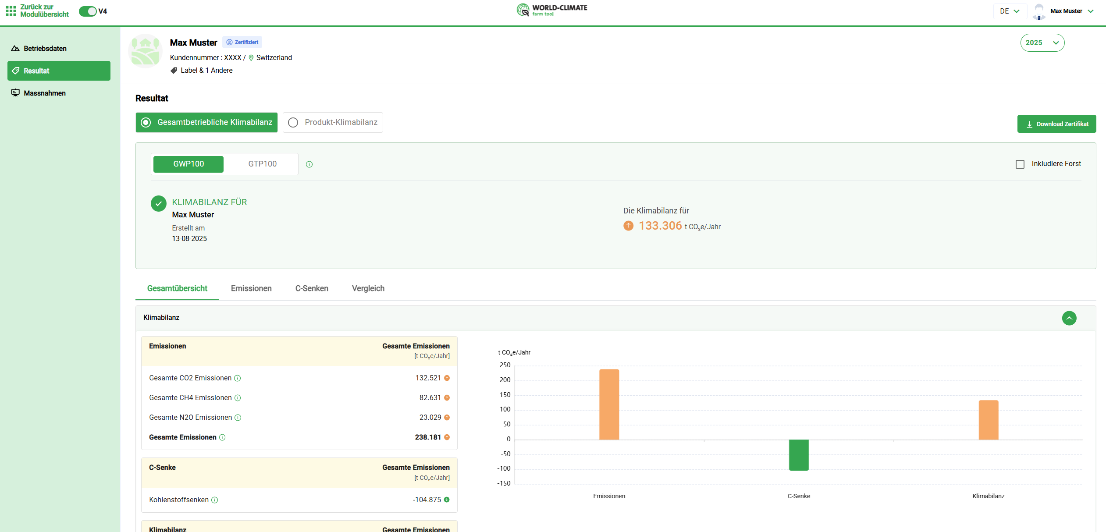Click info icon beside Gesamte N2O Emissionen

pos(238,418)
